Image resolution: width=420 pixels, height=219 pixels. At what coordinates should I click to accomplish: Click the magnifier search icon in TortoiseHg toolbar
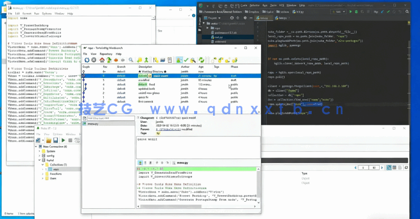point(131,60)
